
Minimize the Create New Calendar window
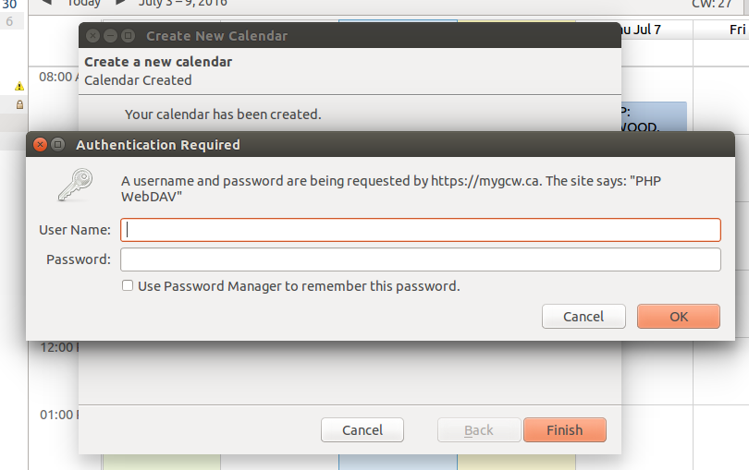[110, 35]
